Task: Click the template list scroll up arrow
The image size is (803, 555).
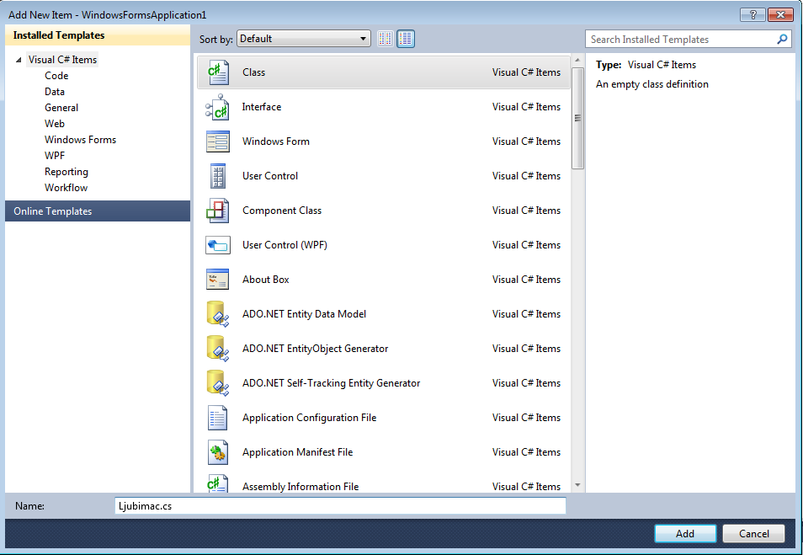Action: pos(577,61)
